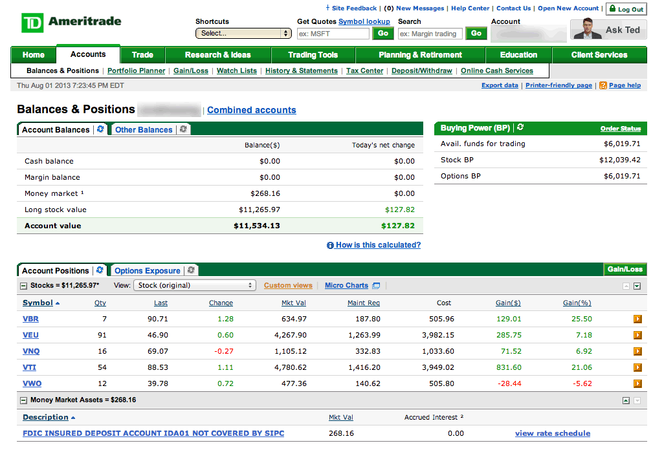Click the Search input field
Image resolution: width=653 pixels, height=452 pixels.
tap(430, 34)
